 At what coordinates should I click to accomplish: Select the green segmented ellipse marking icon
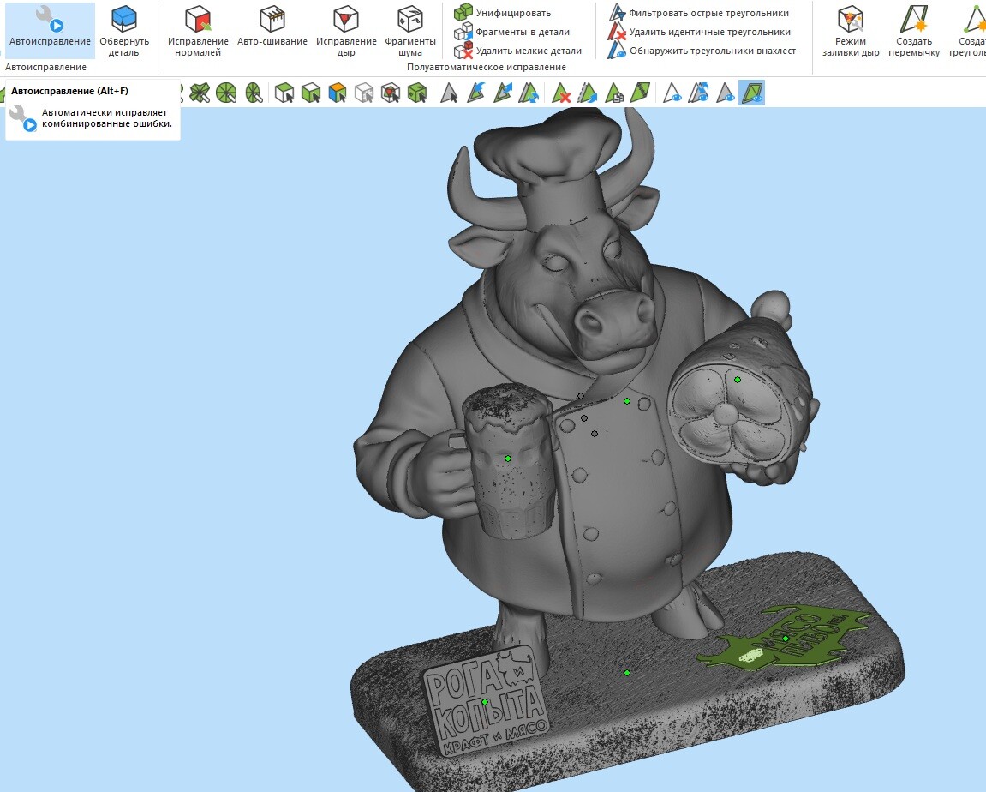pos(254,93)
